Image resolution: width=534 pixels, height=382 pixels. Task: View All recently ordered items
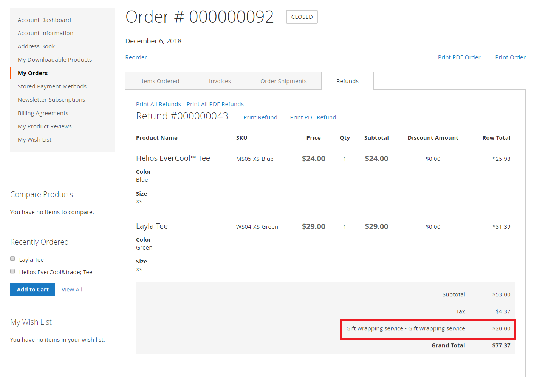pos(72,290)
